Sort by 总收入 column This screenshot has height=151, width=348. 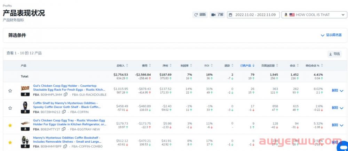(x=122, y=66)
